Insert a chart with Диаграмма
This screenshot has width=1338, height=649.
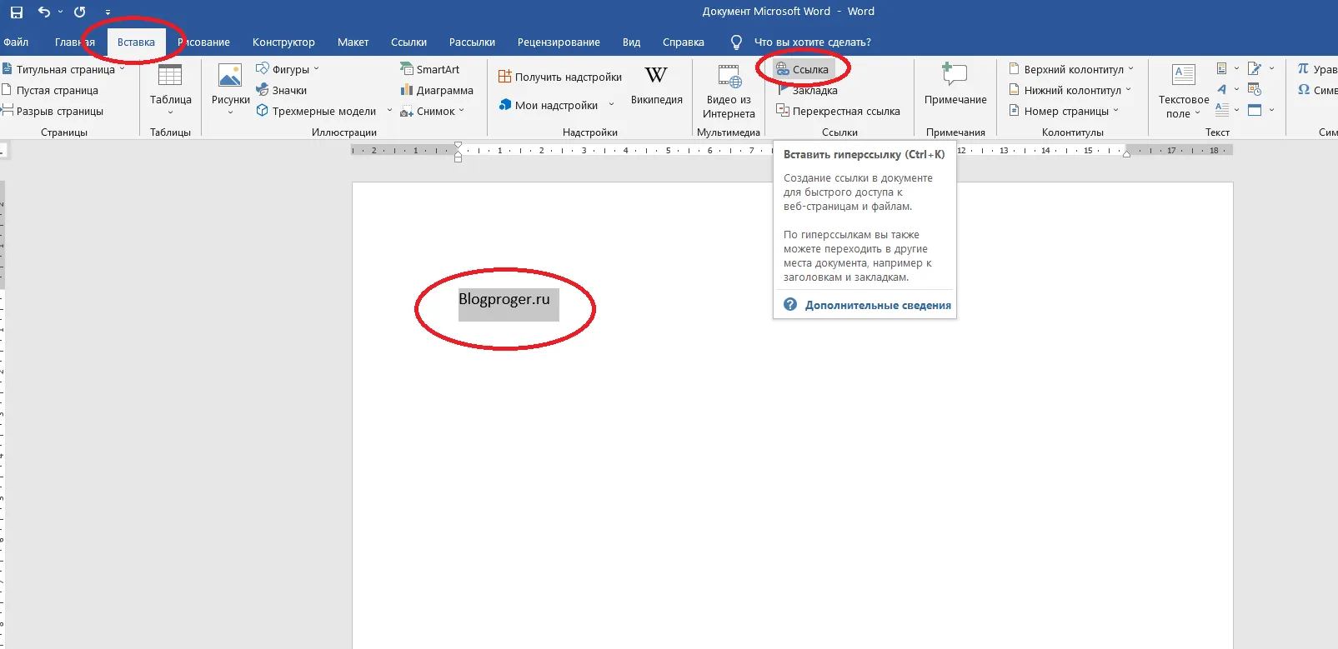436,90
